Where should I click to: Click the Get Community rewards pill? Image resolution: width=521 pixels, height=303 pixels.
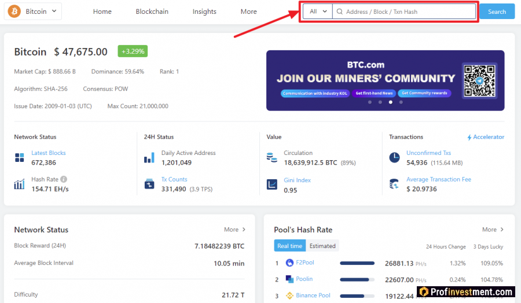(424, 93)
